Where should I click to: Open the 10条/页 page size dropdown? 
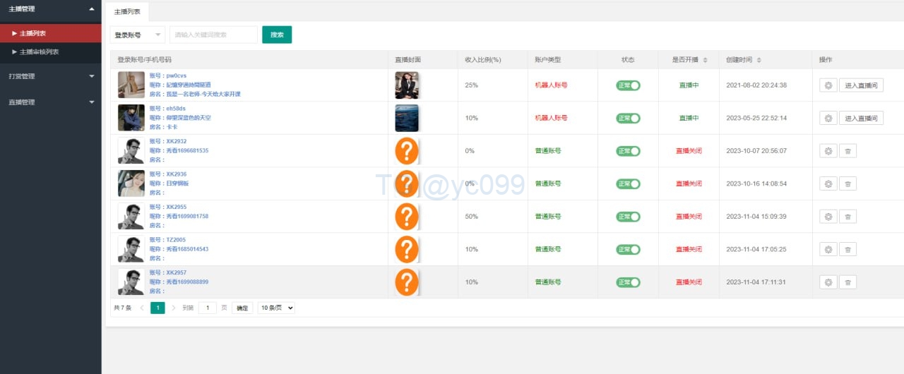(x=276, y=308)
